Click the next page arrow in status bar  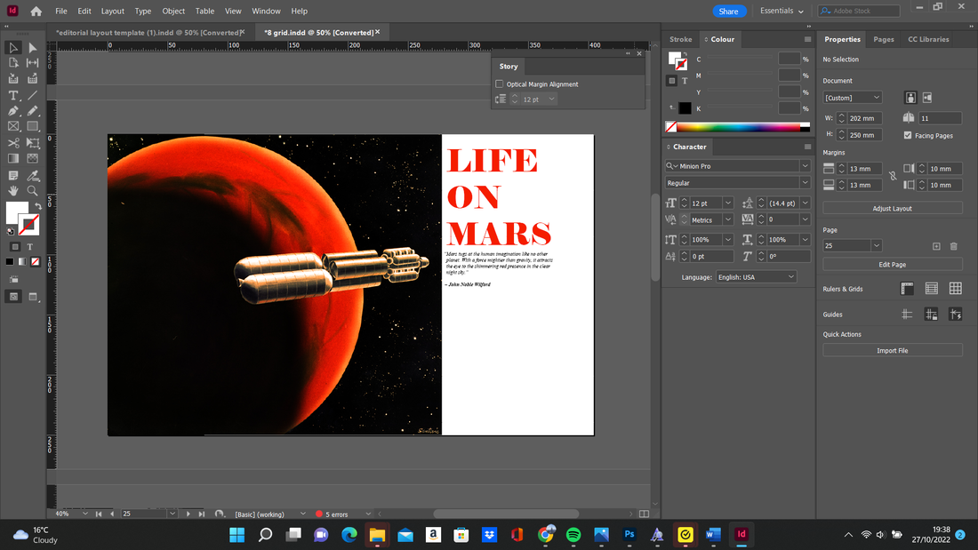[x=188, y=514]
